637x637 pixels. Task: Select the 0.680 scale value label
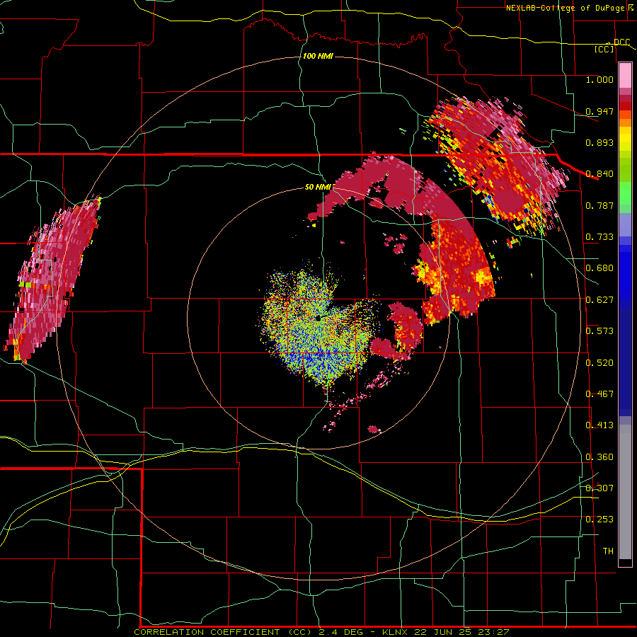tap(599, 268)
